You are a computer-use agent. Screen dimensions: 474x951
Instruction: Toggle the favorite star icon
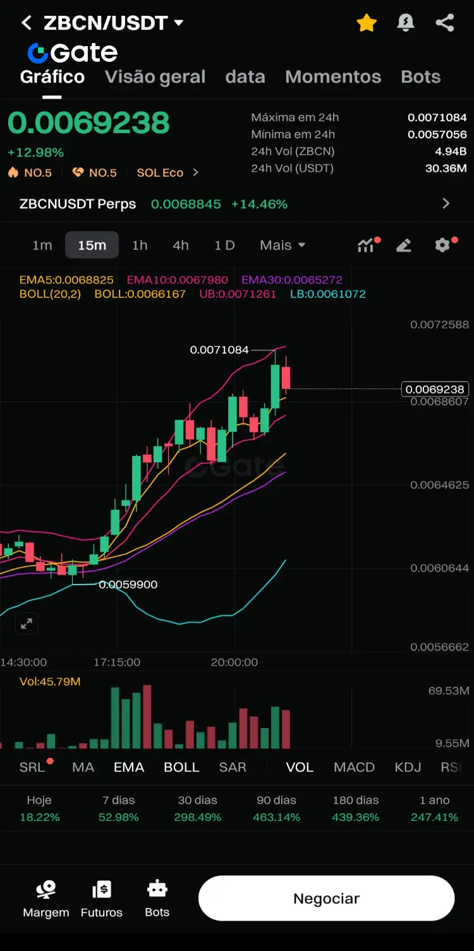(367, 23)
